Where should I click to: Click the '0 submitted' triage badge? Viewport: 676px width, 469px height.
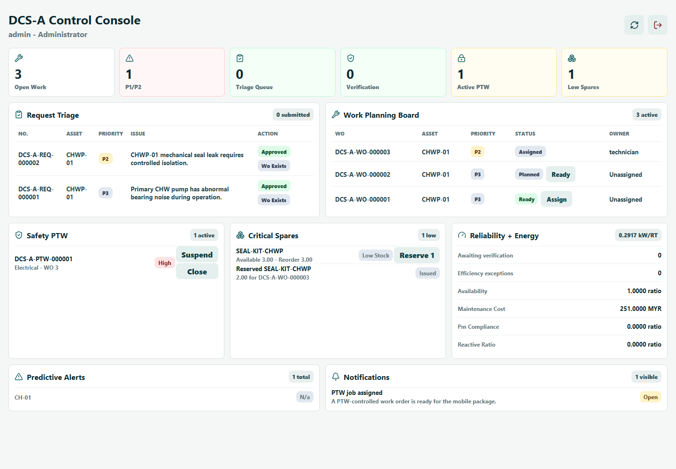[293, 115]
